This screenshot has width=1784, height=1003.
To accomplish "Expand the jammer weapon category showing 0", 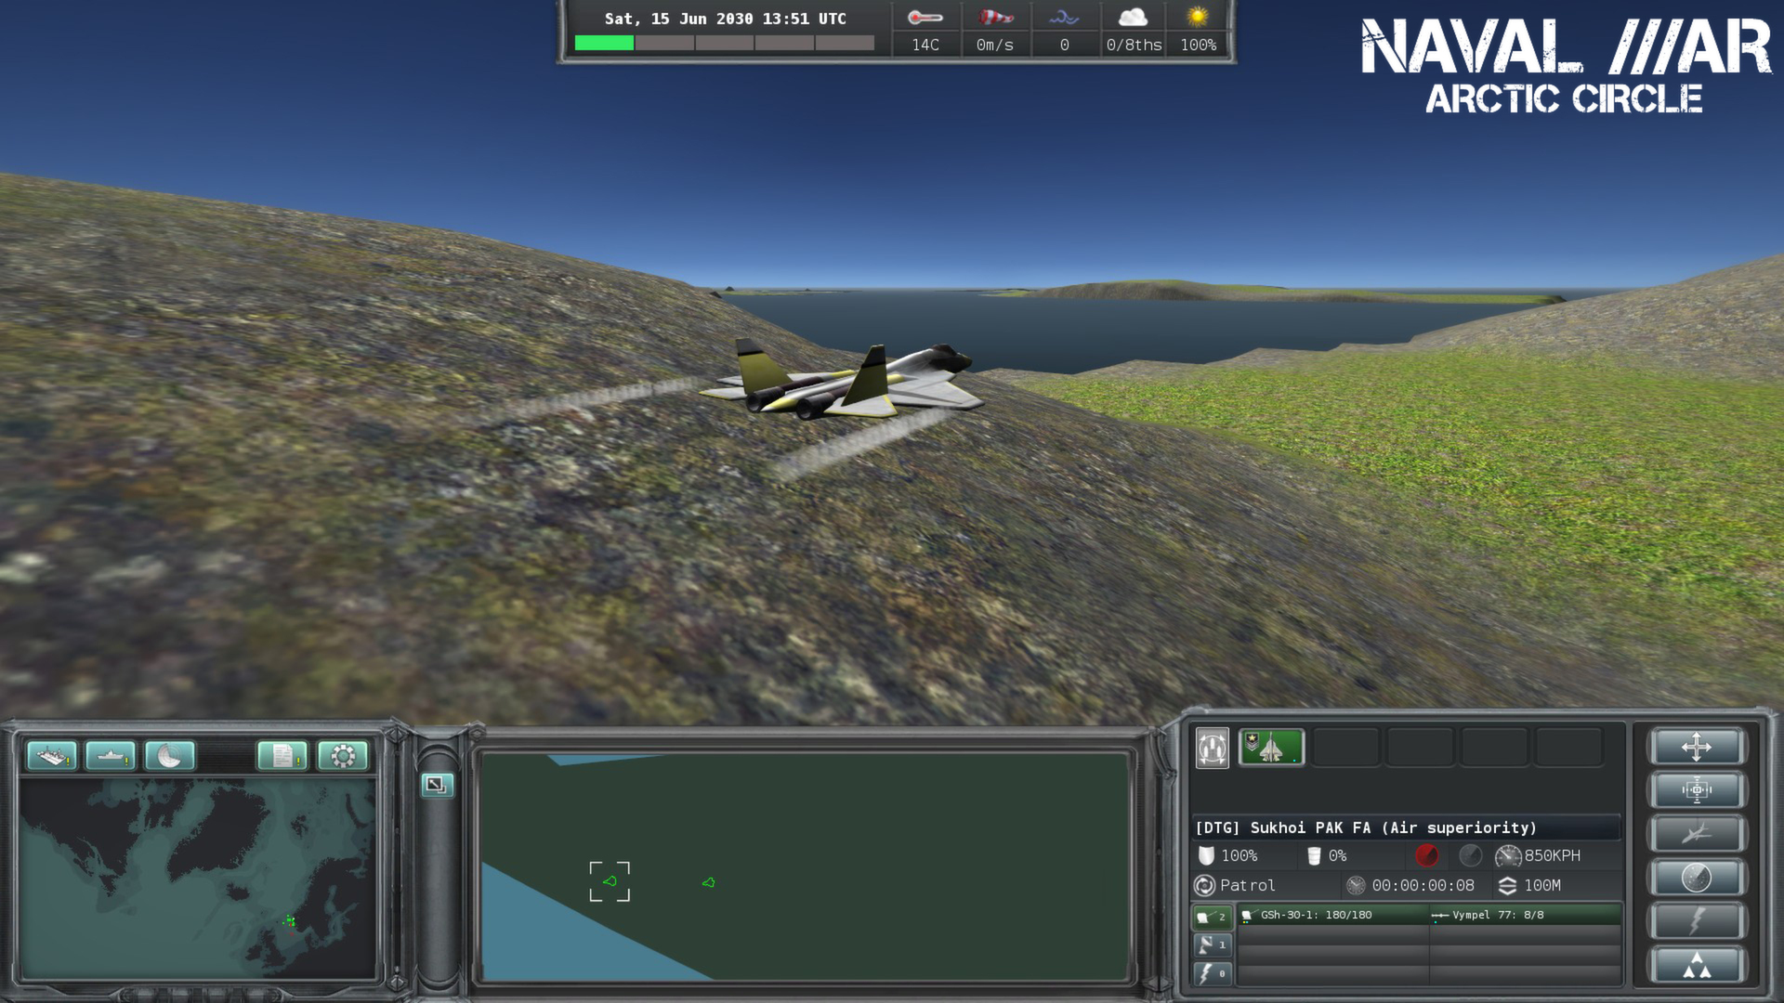I will (1213, 974).
